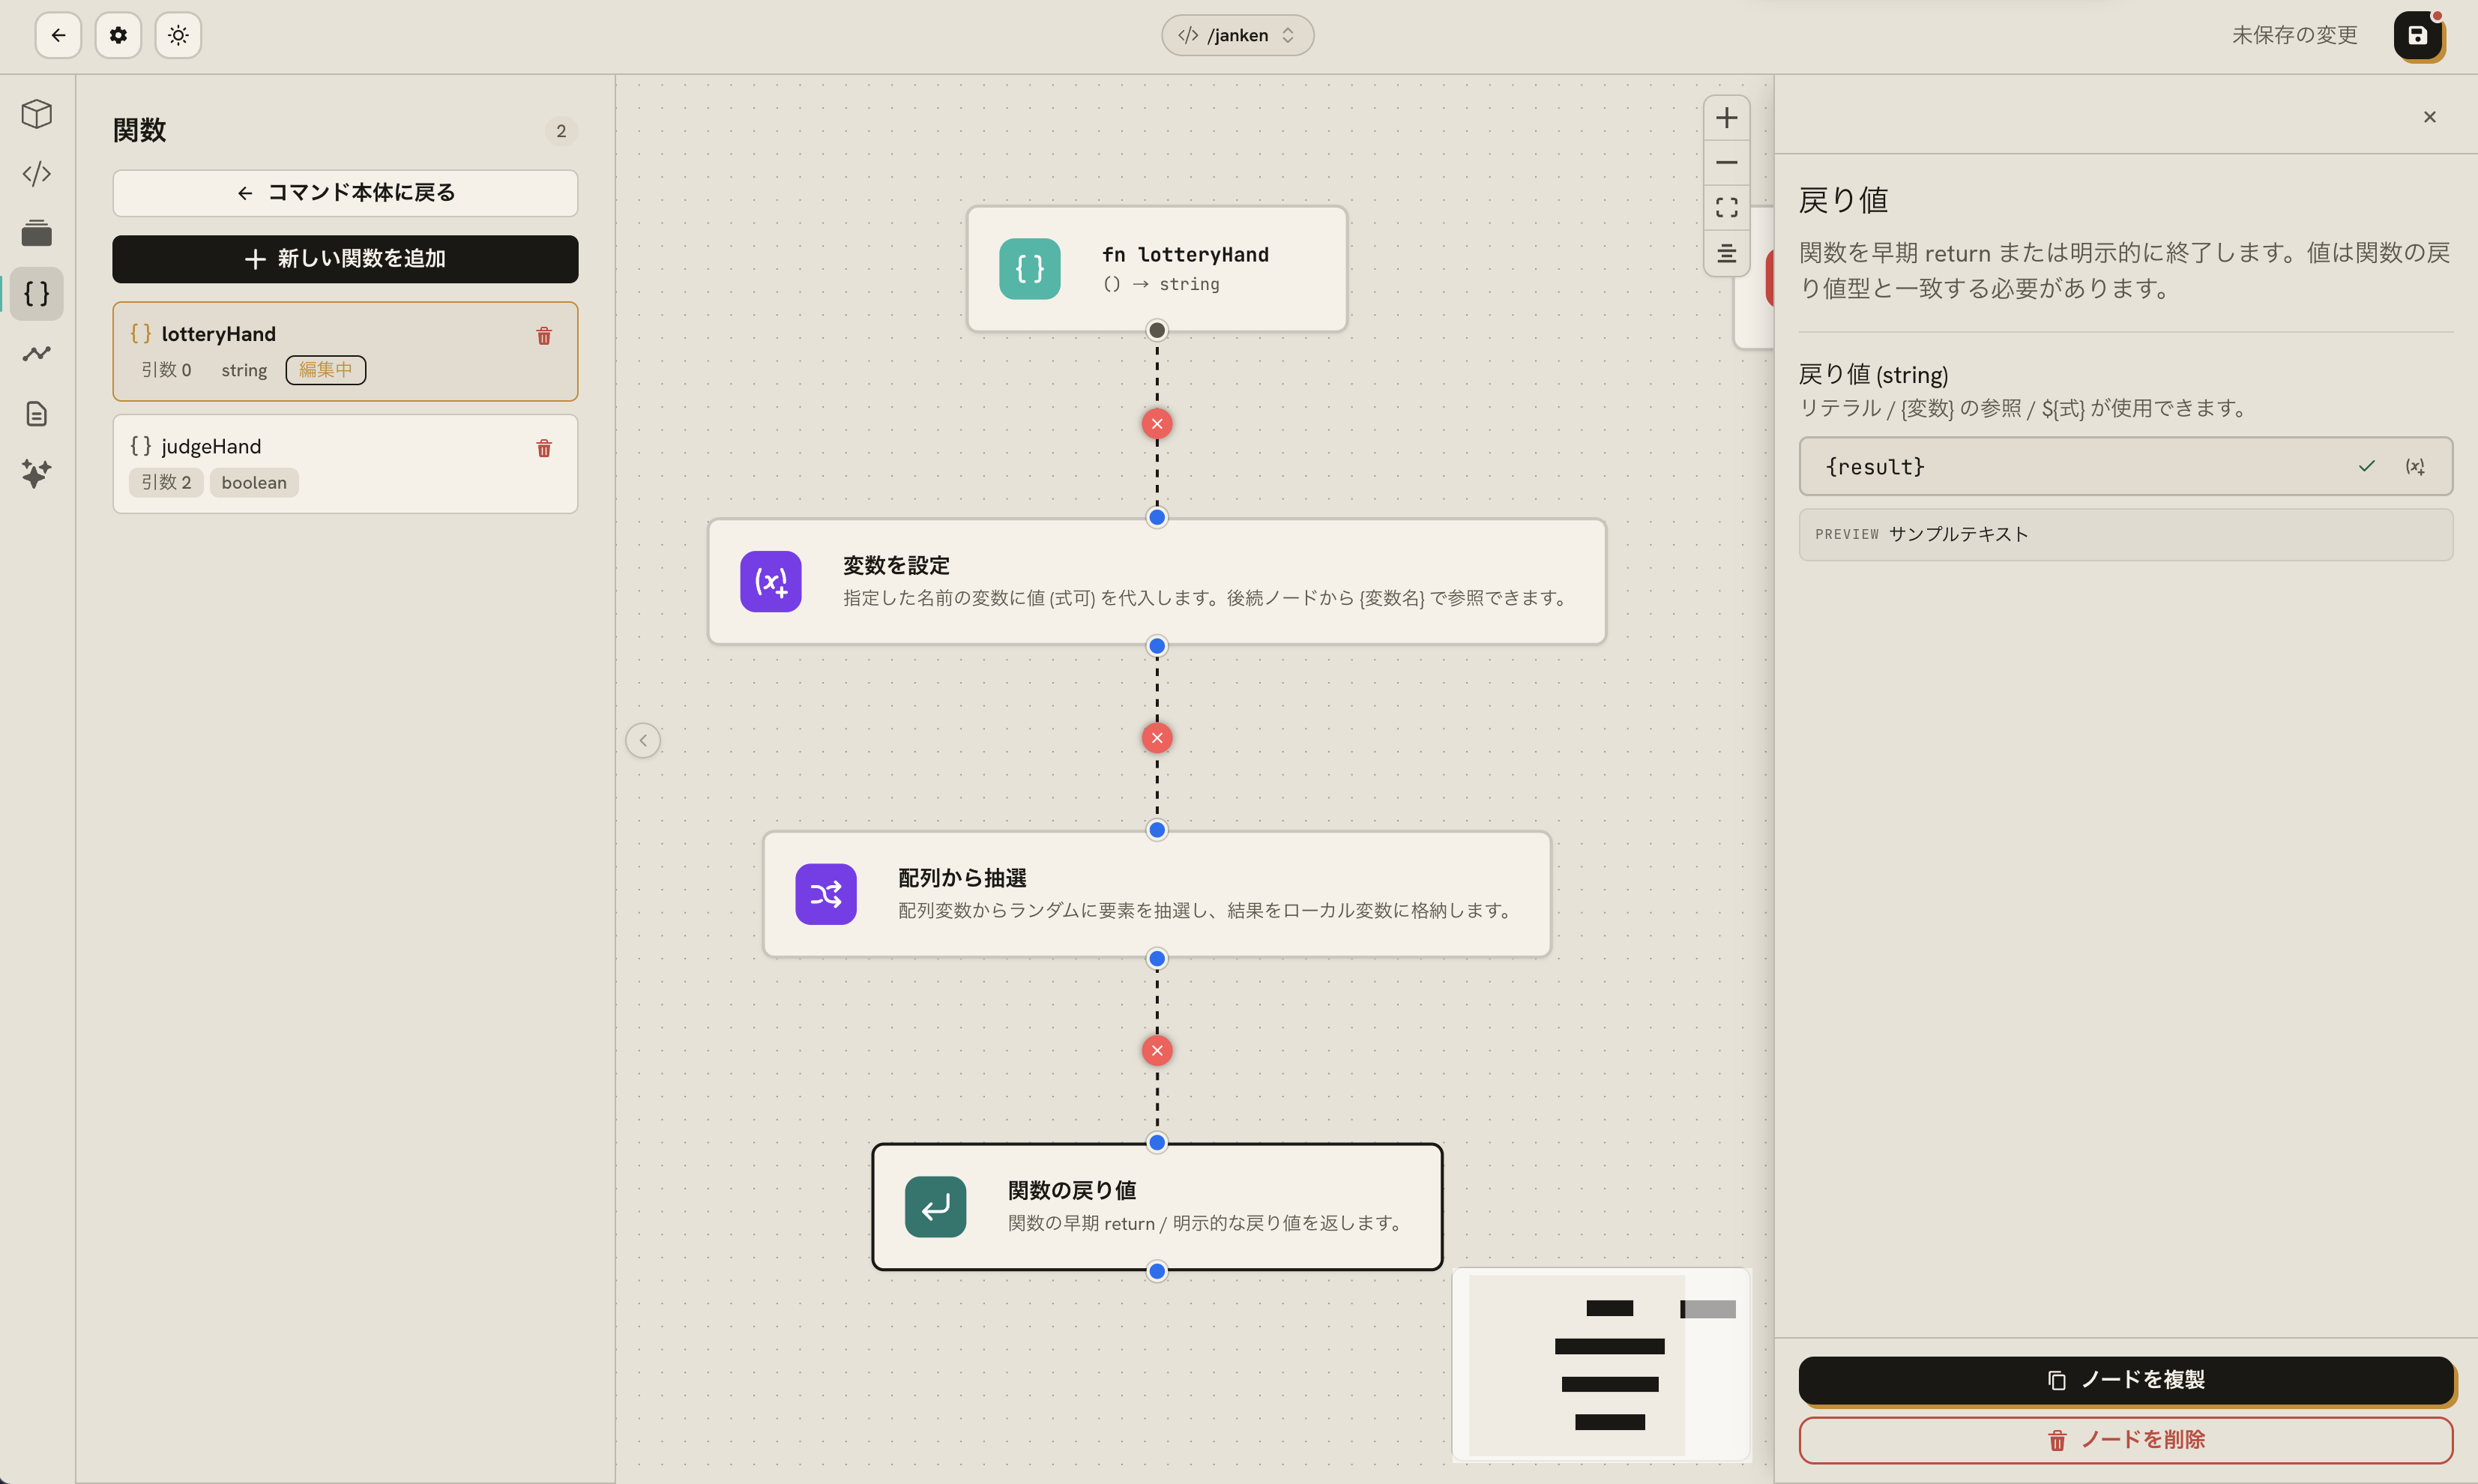Select the judgeHand function card
Viewport: 2478px width, 1484px height.
tap(345, 464)
